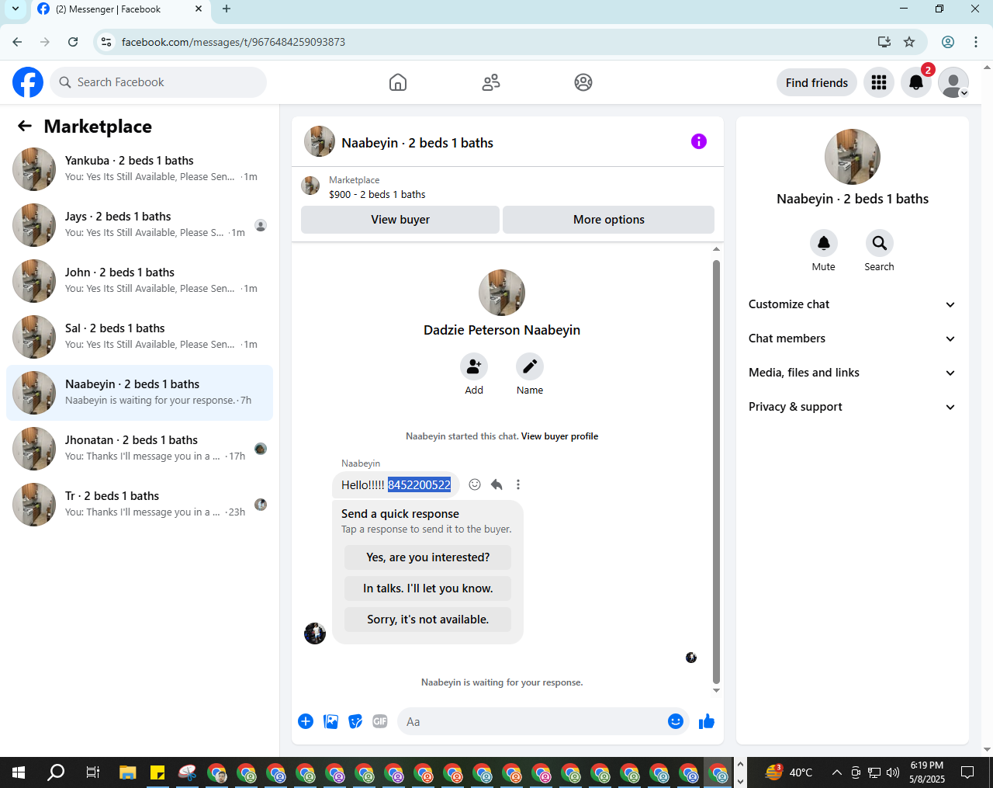Image resolution: width=993 pixels, height=788 pixels.
Task: Go back from Marketplace with arrow
Action: 25,126
